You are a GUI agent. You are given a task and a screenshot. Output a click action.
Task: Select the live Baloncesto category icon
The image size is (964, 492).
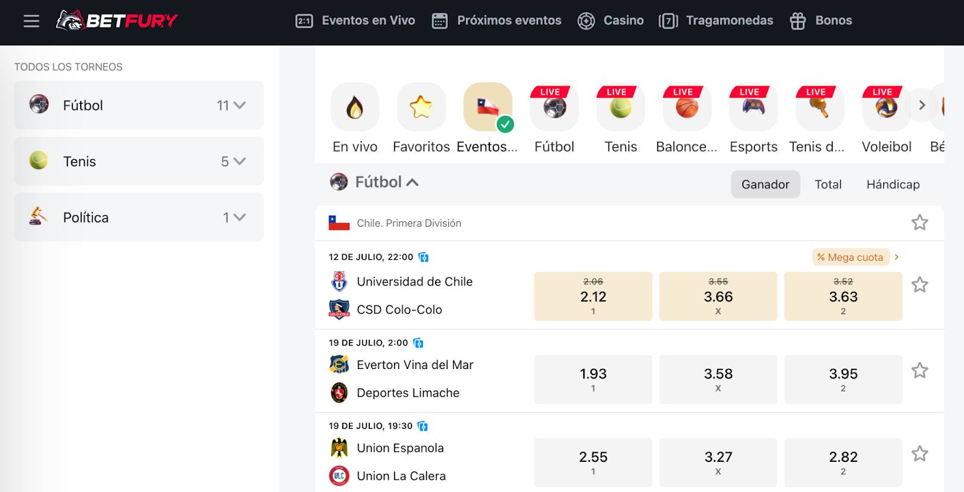687,107
